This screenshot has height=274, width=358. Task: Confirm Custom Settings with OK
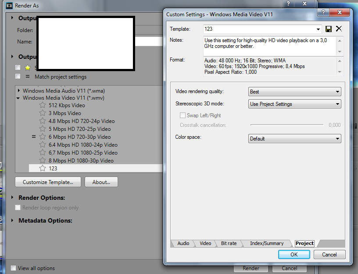point(294,255)
